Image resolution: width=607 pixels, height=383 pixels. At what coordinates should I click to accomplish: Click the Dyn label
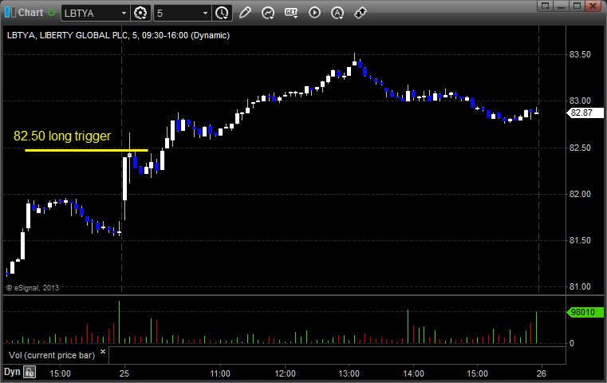pyautogui.click(x=12, y=372)
